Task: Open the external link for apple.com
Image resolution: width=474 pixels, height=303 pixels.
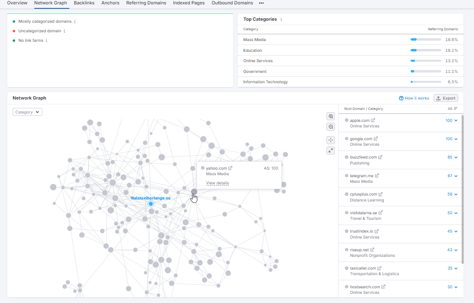Action: [x=372, y=120]
